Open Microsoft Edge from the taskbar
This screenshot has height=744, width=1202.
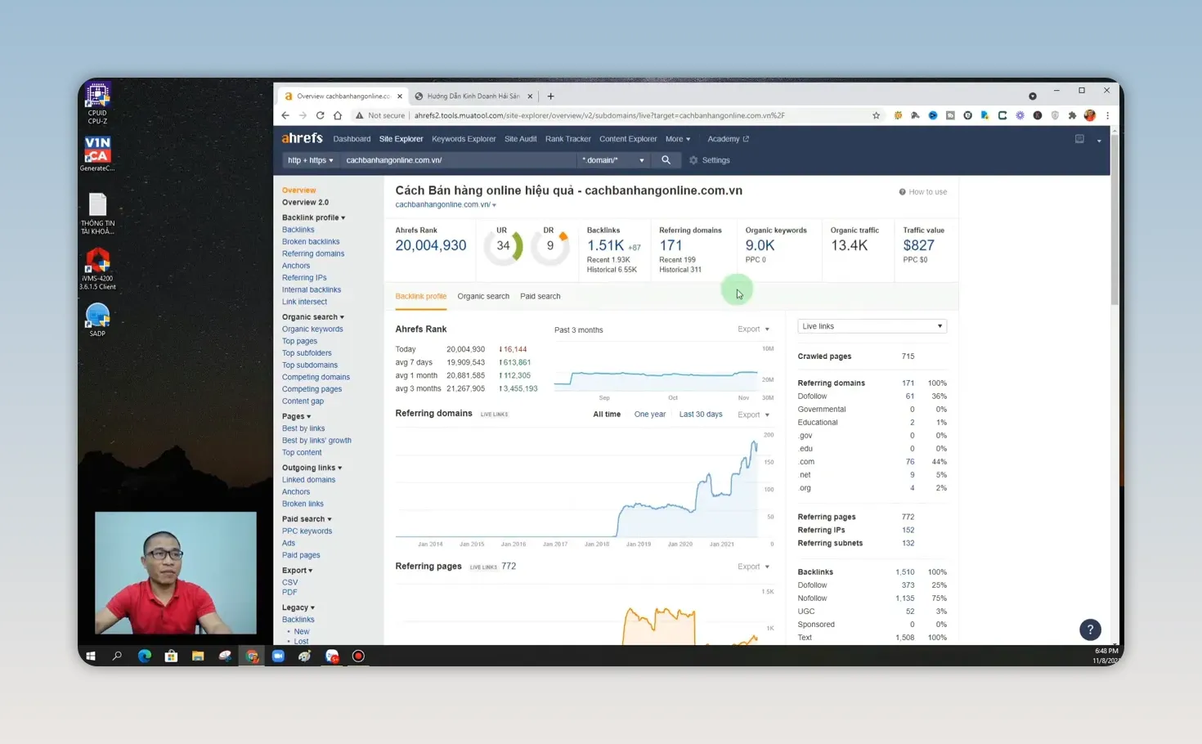tap(145, 656)
